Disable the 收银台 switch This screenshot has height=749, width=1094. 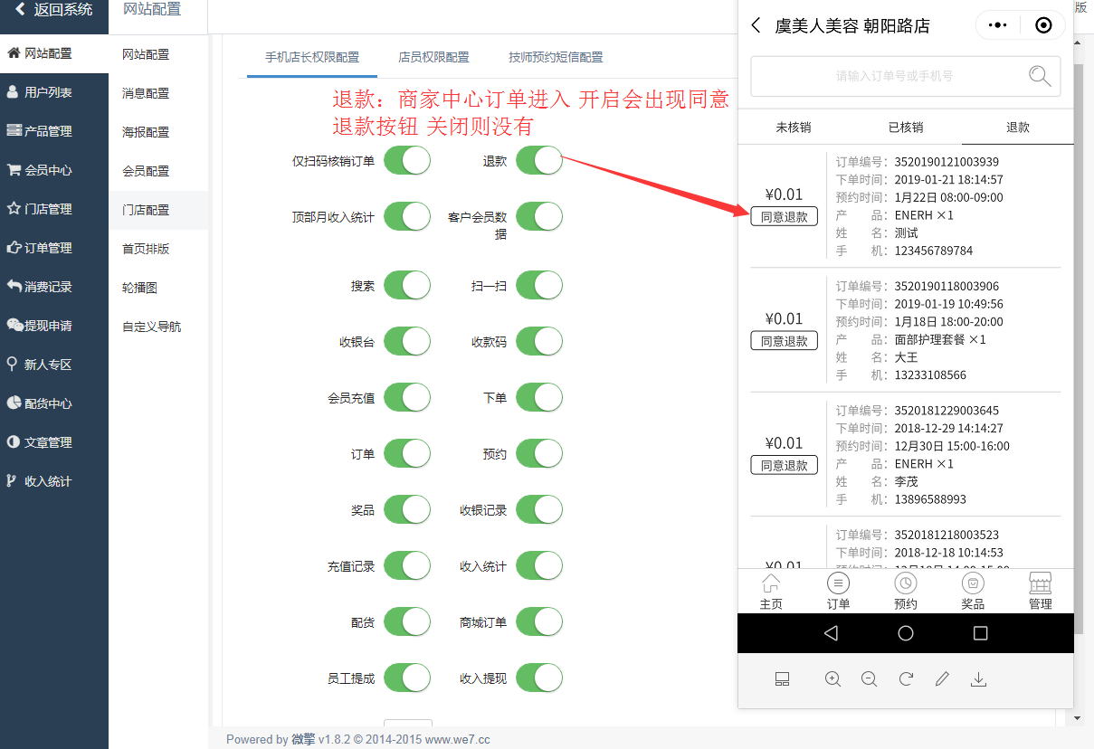(x=407, y=341)
